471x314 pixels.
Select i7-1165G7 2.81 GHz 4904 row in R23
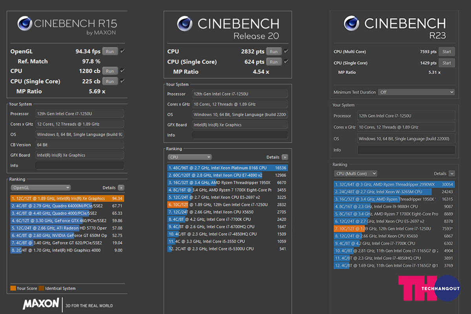pyautogui.click(x=394, y=251)
